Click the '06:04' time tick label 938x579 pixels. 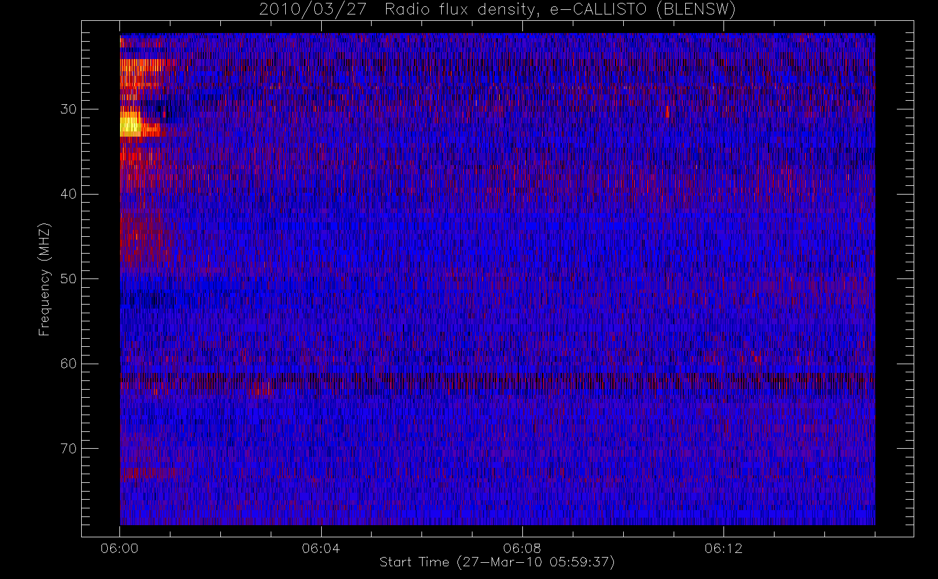[x=321, y=548]
